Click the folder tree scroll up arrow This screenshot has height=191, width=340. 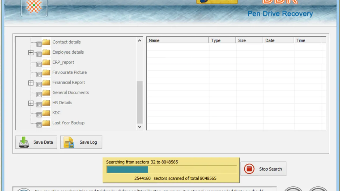tap(140, 41)
